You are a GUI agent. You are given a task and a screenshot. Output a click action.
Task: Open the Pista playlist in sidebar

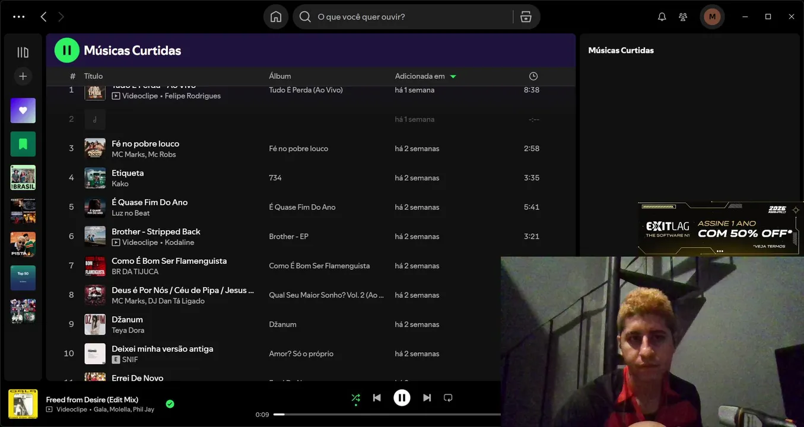tap(23, 244)
